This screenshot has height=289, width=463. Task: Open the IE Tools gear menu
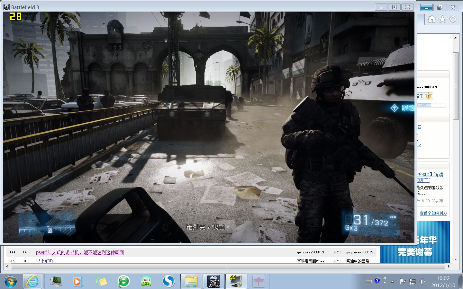[453, 19]
